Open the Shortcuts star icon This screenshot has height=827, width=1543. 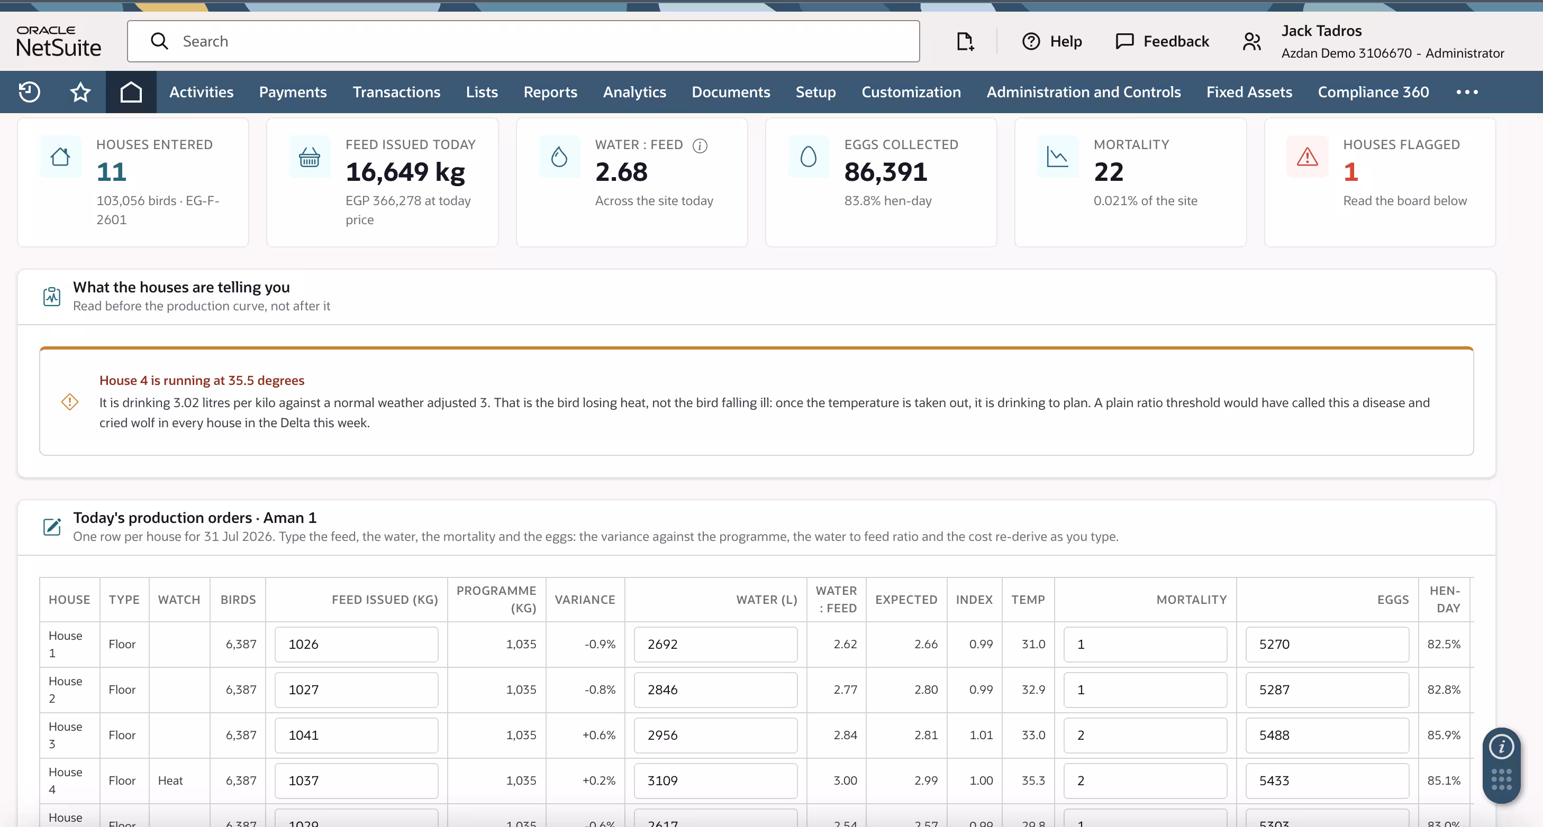coord(80,91)
